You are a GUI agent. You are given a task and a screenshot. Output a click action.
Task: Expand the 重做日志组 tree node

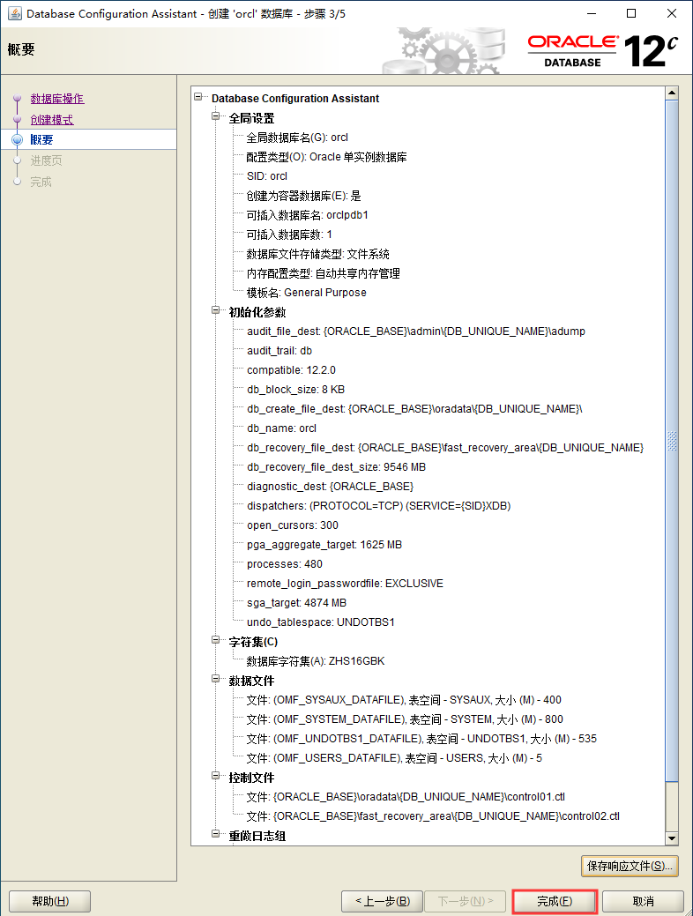pyautogui.click(x=217, y=836)
